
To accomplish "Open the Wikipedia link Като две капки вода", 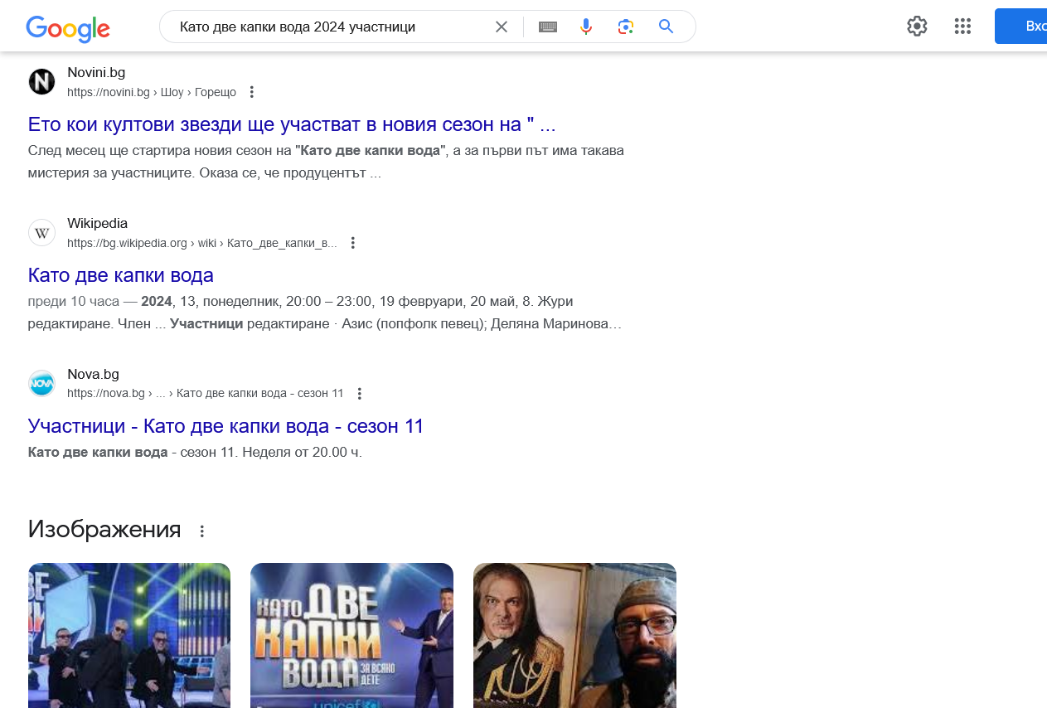I will tap(121, 275).
